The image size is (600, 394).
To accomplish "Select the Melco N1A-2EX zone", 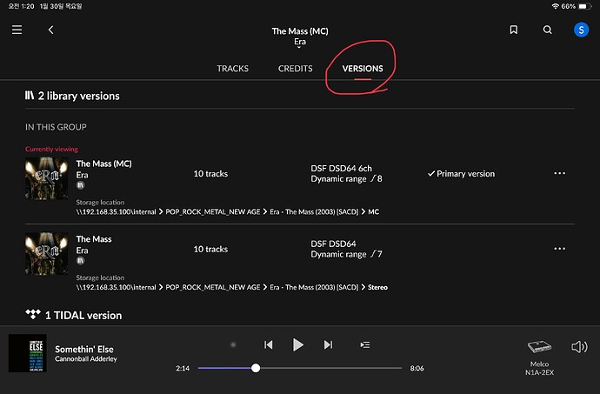I will [x=539, y=357].
